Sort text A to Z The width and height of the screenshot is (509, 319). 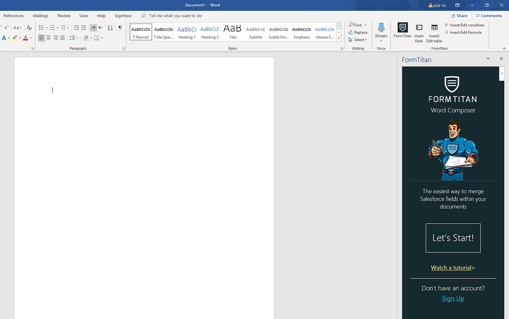click(110, 28)
